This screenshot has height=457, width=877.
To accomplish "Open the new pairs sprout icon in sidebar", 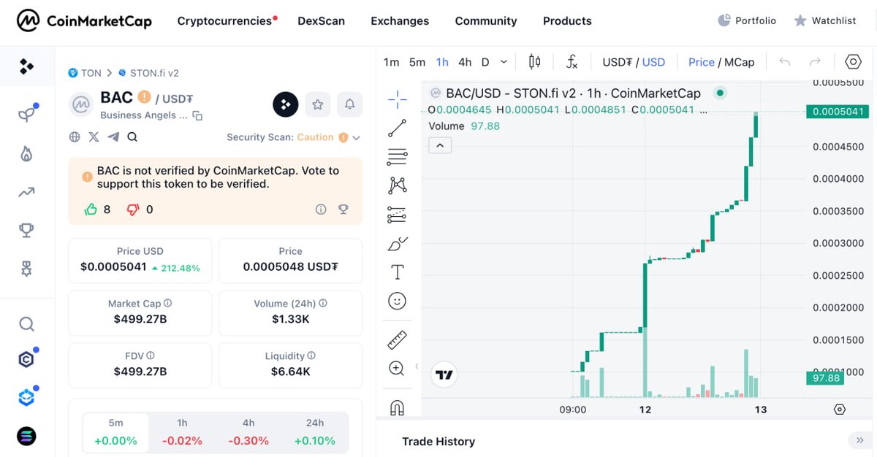I will (27, 114).
